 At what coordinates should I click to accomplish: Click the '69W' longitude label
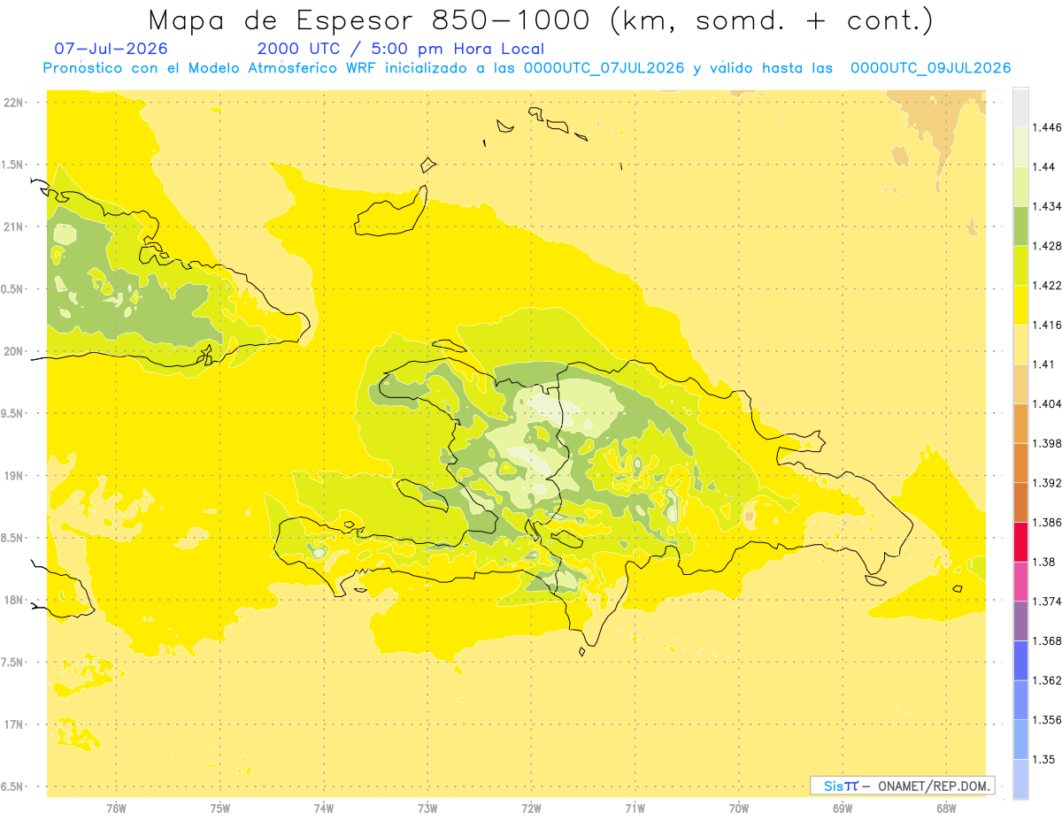843,808
